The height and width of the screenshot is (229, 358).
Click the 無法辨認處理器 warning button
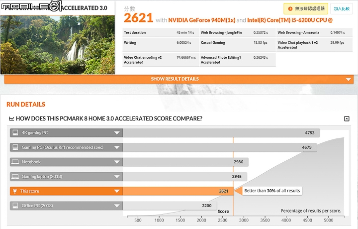[306, 8]
